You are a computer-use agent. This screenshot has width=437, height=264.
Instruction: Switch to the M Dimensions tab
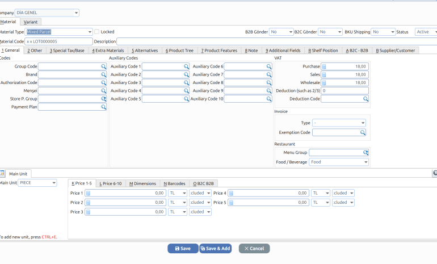(142, 183)
